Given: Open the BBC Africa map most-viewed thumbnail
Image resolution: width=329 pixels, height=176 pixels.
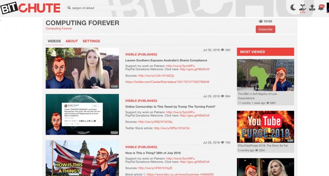Looking at the screenshot, I should pyautogui.click(x=265, y=75).
